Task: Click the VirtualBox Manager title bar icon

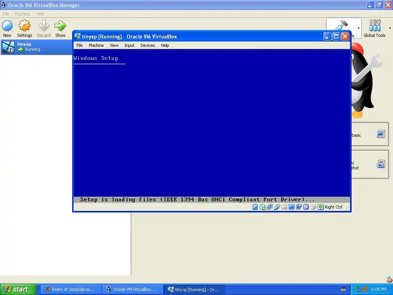Action: click(x=3, y=5)
